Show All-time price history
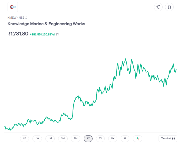This screenshot has width=181, height=145. click(125, 139)
